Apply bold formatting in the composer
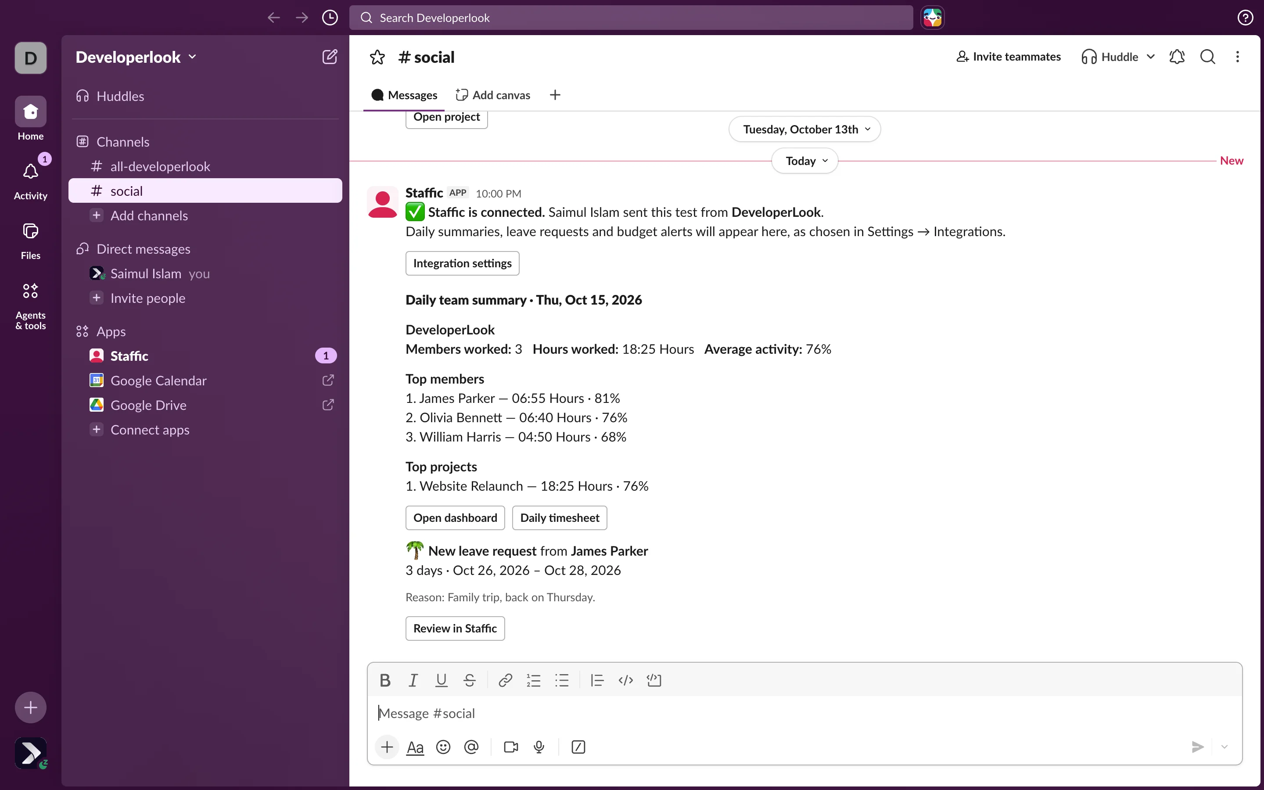Image resolution: width=1264 pixels, height=790 pixels. pos(385,680)
